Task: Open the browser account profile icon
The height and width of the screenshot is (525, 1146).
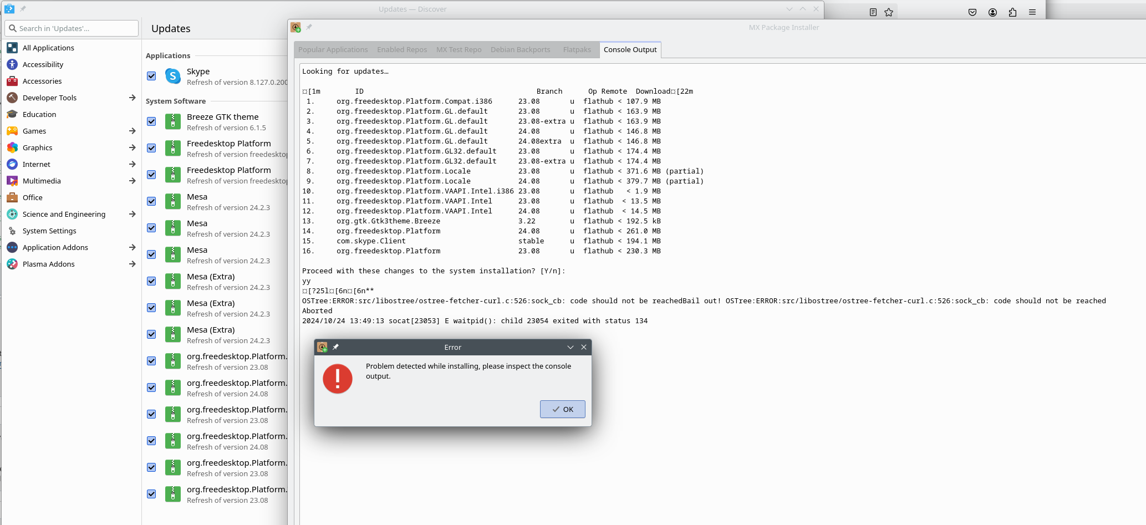Action: 992,12
